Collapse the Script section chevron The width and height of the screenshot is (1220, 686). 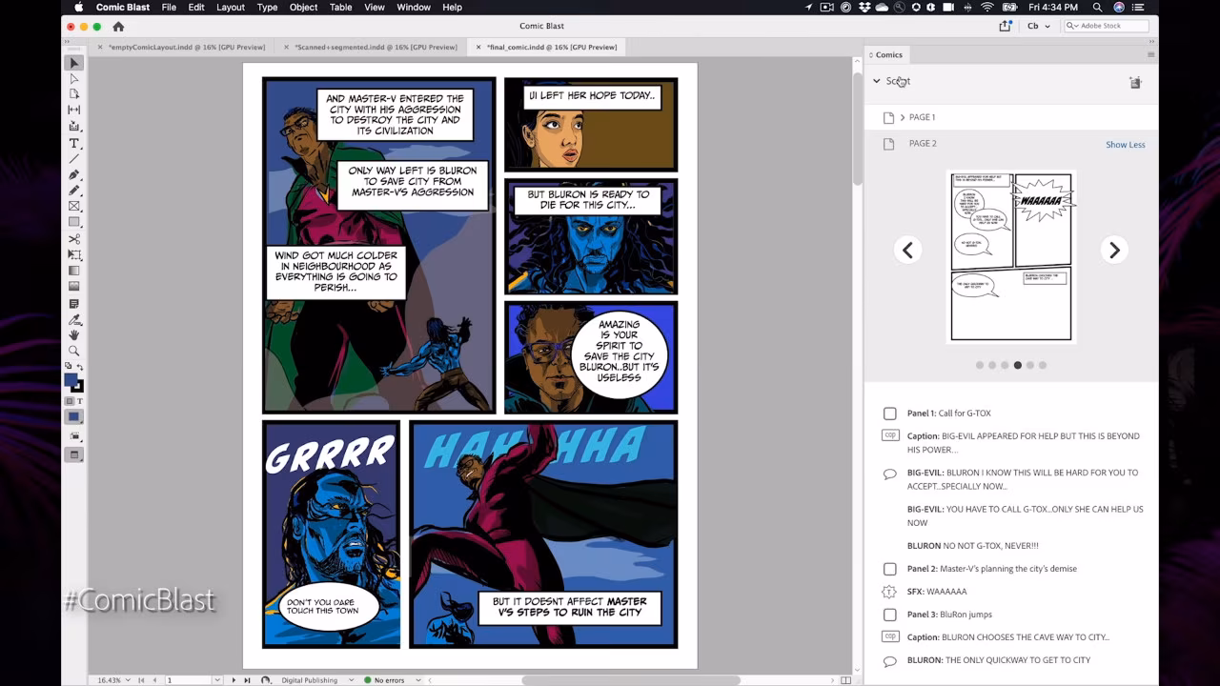[877, 81]
